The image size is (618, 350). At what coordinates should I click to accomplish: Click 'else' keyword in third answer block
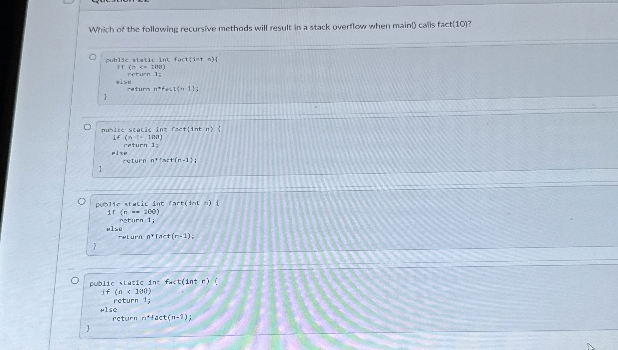pos(114,229)
